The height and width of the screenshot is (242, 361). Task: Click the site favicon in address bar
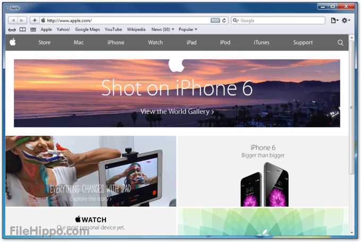pos(43,20)
